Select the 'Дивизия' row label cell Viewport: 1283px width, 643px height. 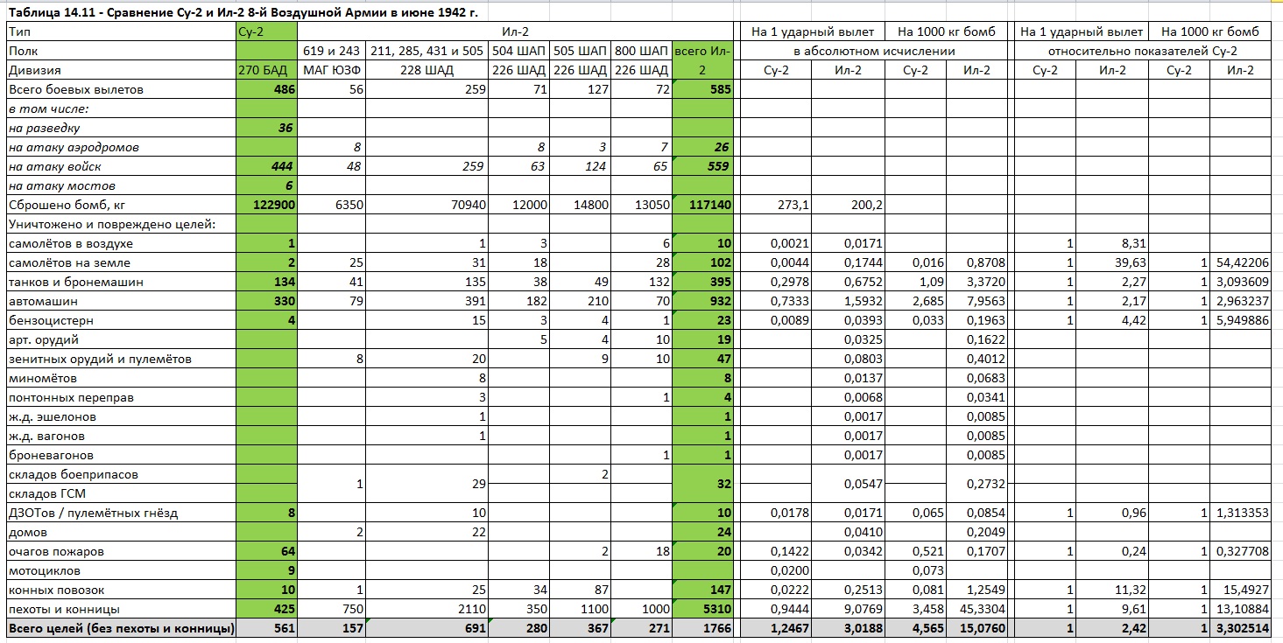pyautogui.click(x=121, y=70)
